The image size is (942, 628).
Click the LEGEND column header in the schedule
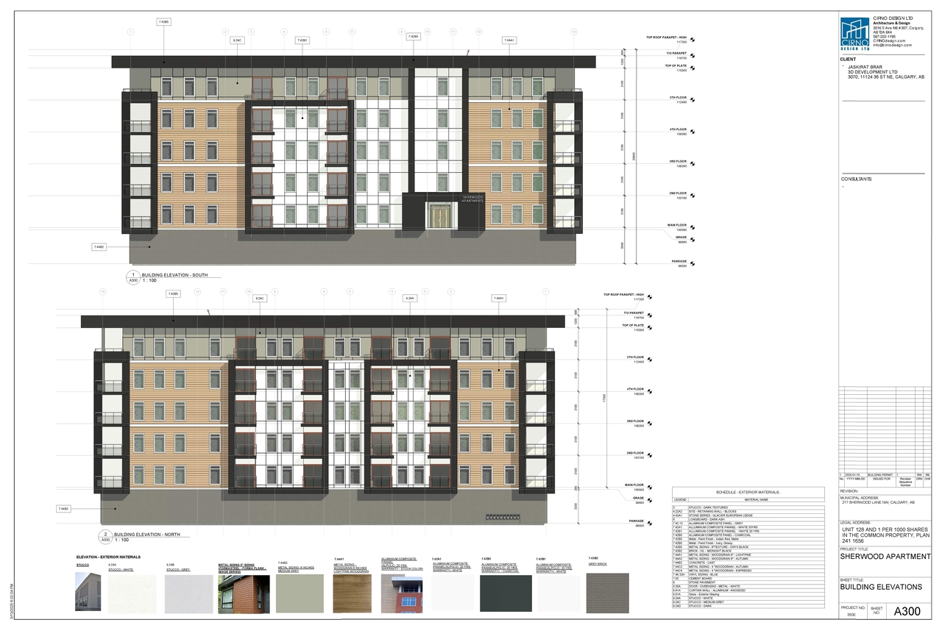click(680, 499)
